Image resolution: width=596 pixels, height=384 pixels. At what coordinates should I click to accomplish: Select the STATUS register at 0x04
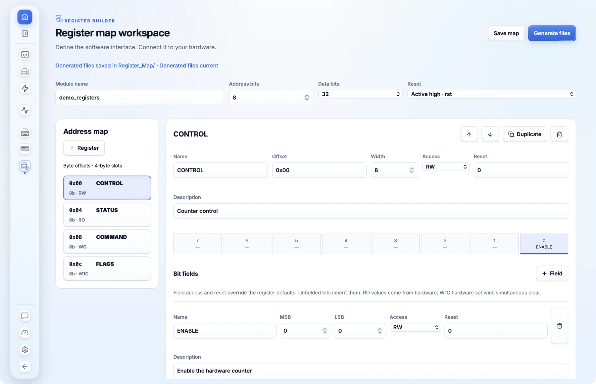click(107, 215)
